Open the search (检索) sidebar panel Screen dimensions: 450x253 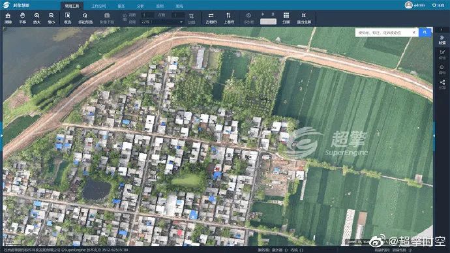[442, 40]
